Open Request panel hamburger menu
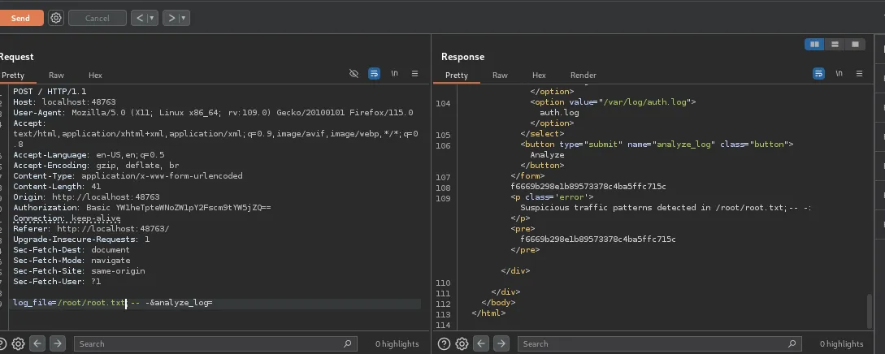 coord(414,74)
